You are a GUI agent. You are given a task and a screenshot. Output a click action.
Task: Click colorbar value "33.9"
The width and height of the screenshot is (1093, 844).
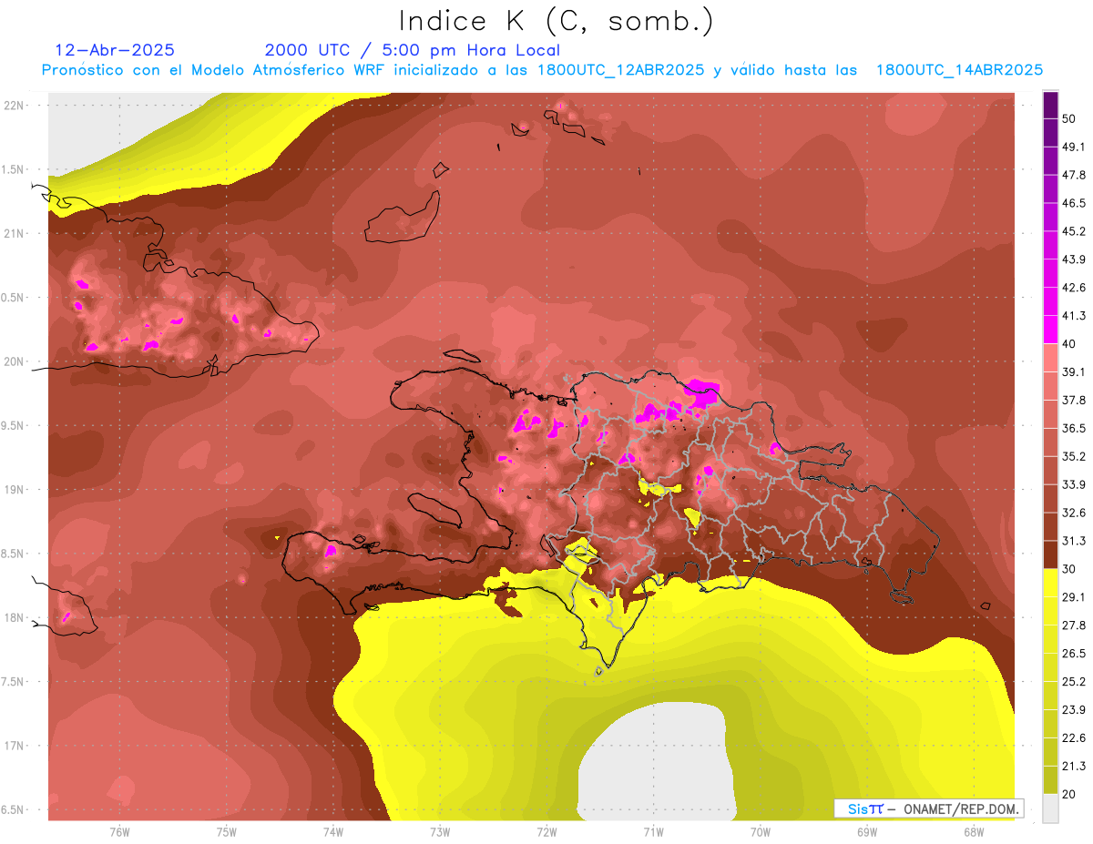pos(1074,484)
